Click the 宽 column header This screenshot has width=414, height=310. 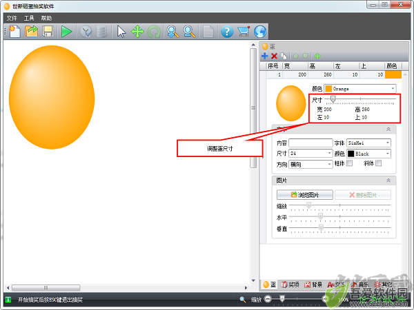click(x=295, y=66)
